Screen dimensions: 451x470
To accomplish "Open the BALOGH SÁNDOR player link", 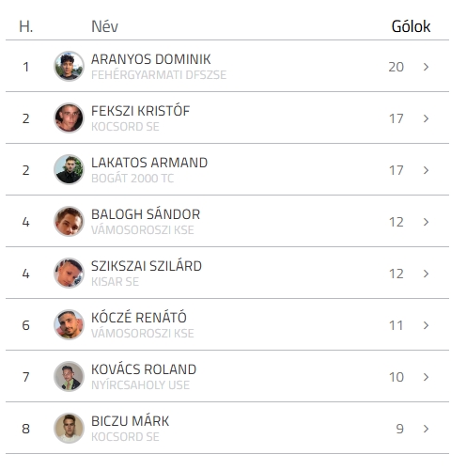I will [x=146, y=214].
